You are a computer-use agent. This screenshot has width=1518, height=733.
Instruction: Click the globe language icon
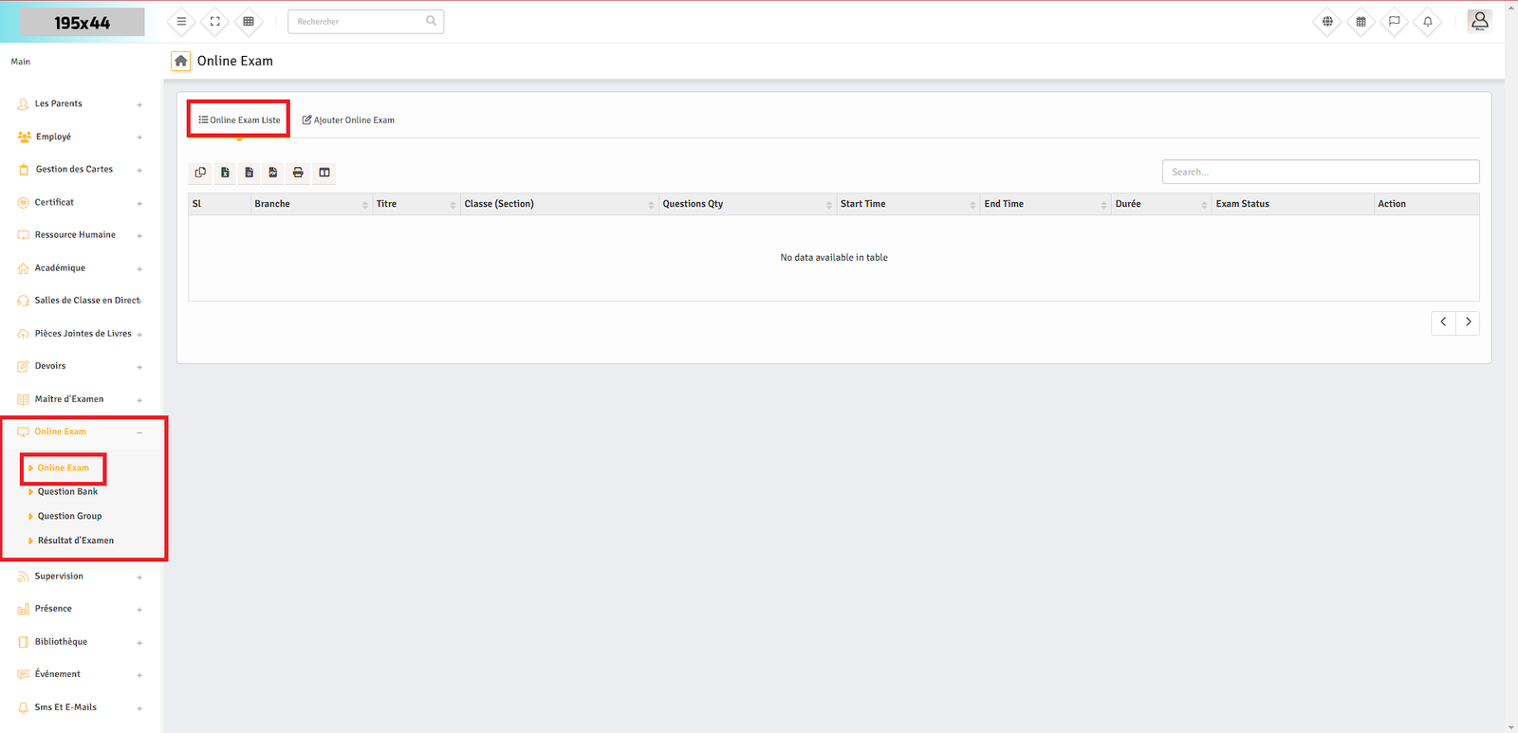1327,22
